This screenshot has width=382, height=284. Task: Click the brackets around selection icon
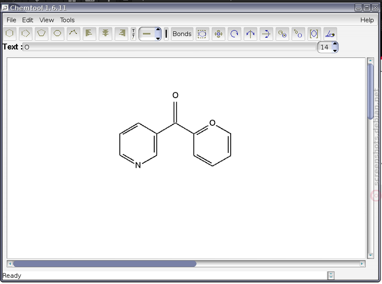pos(314,34)
